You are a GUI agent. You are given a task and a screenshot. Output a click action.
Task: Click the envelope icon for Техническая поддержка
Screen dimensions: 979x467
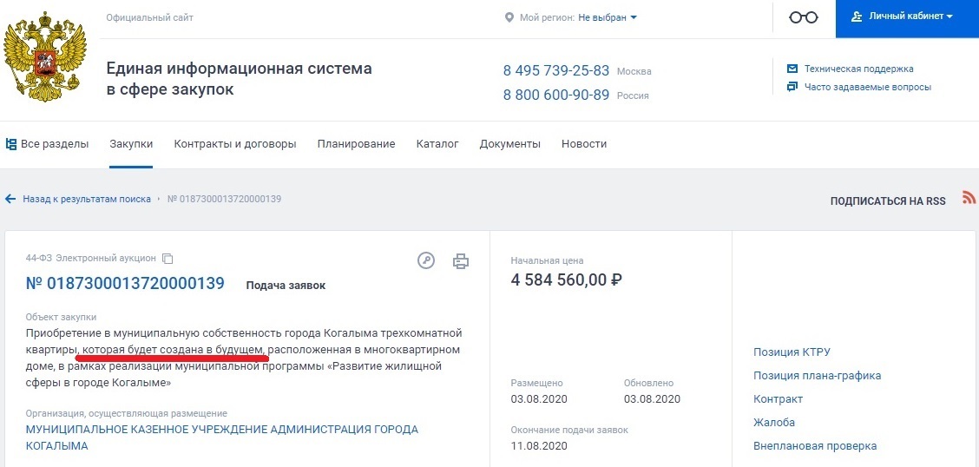pyautogui.click(x=792, y=69)
